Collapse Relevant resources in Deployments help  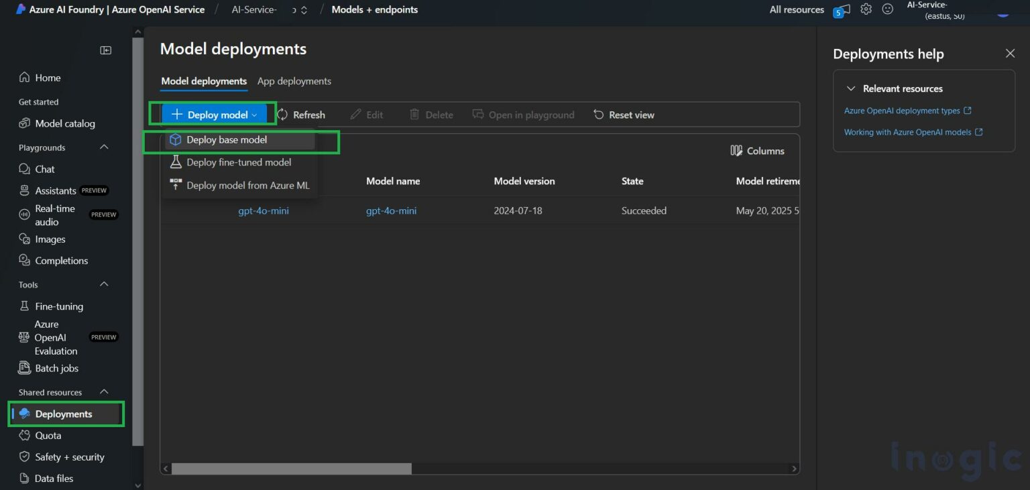click(x=851, y=88)
